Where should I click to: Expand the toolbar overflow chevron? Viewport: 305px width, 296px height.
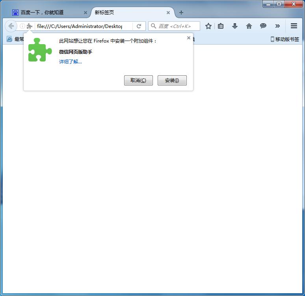(277, 26)
